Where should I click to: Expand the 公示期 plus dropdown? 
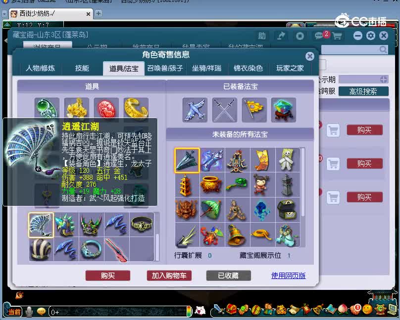coord(384,80)
